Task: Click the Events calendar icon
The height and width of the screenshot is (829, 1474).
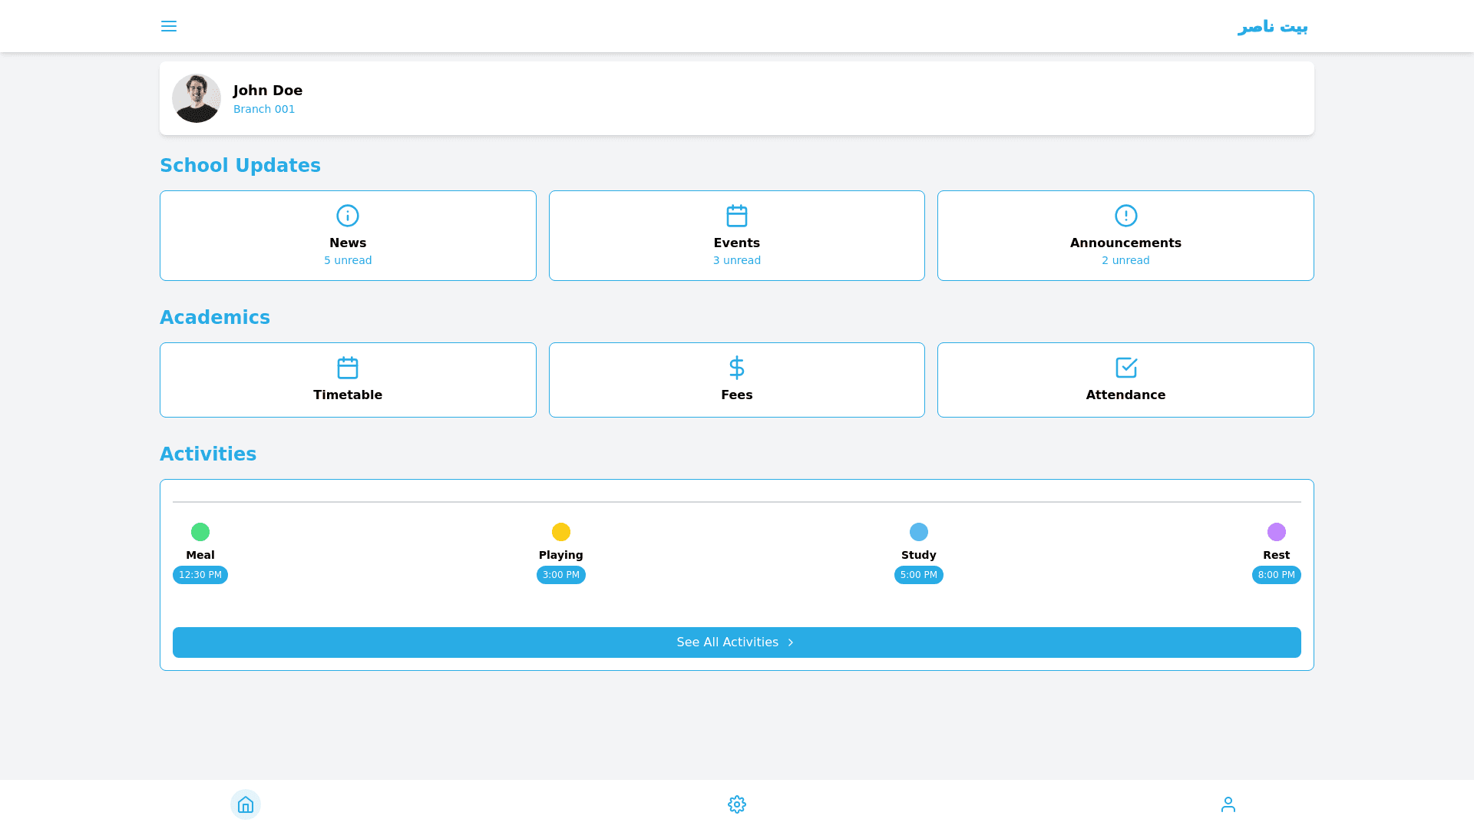Action: click(737, 216)
